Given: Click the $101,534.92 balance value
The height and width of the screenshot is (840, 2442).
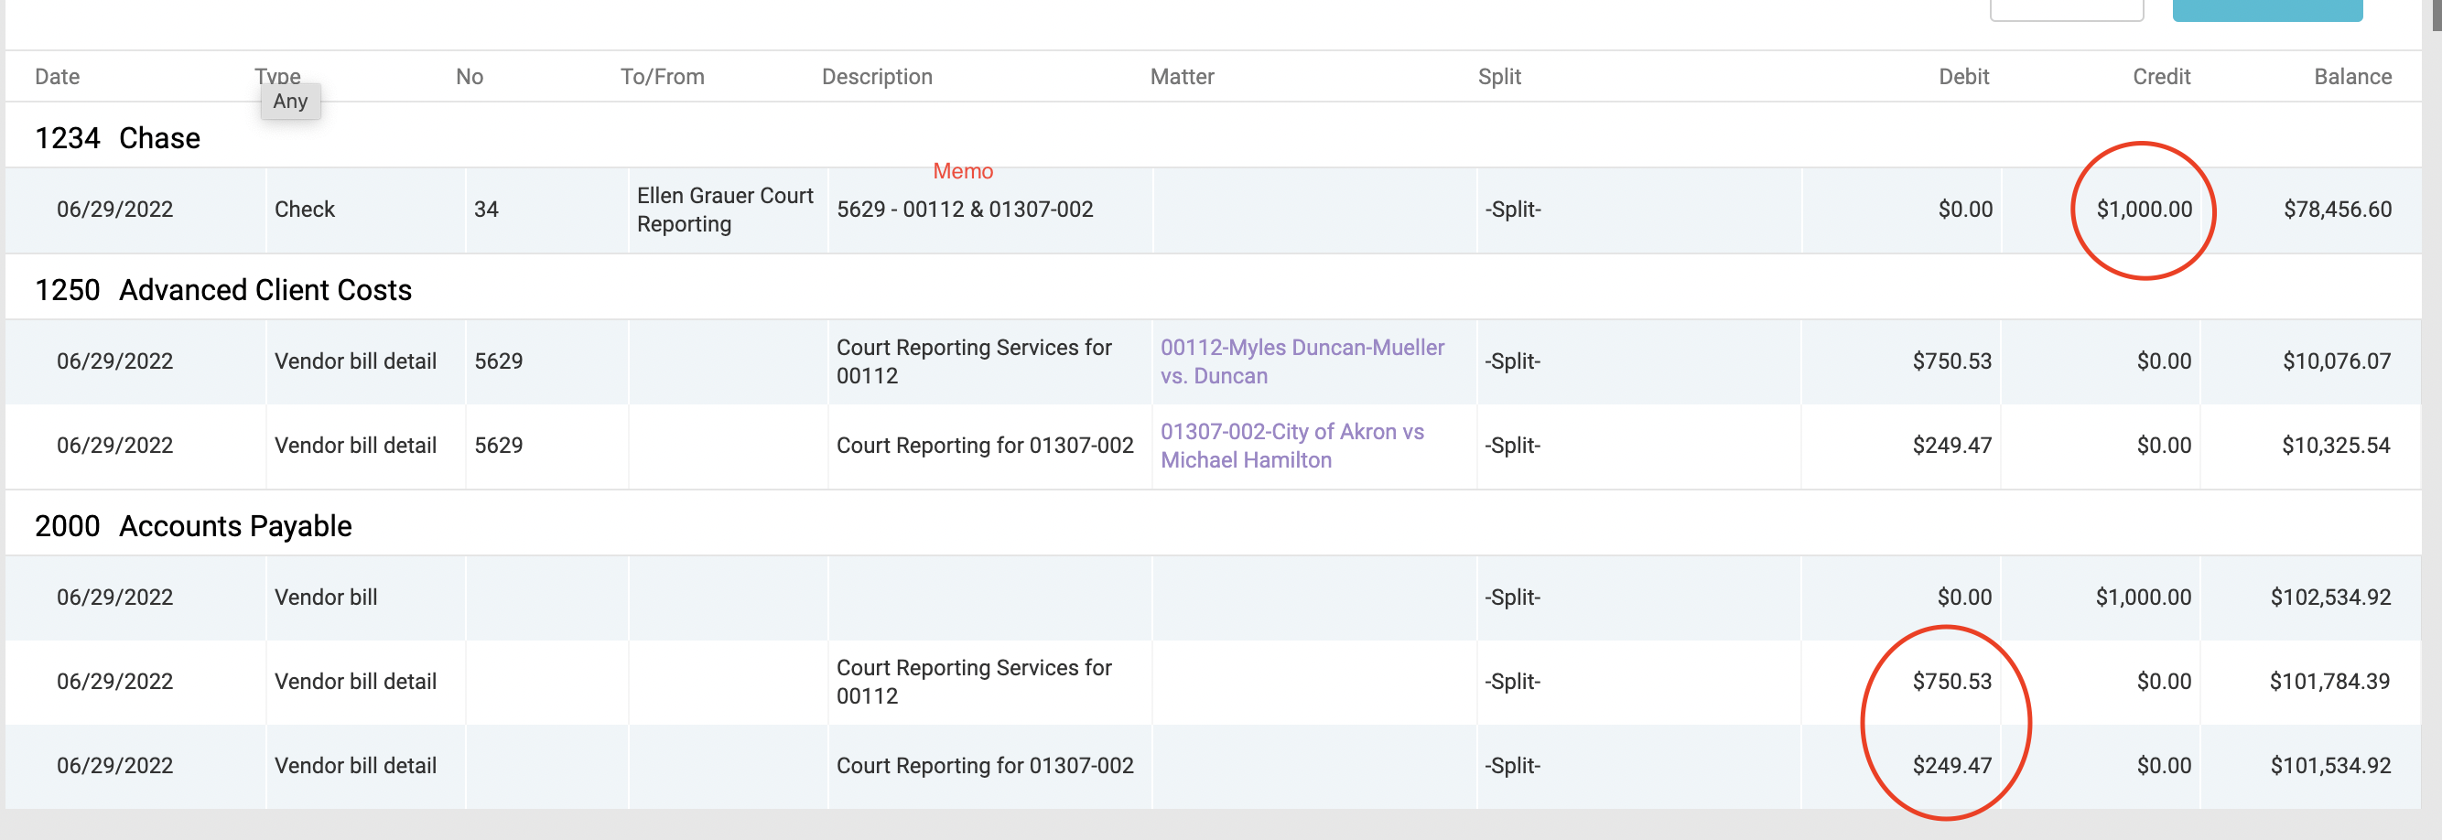Looking at the screenshot, I should pyautogui.click(x=2330, y=766).
